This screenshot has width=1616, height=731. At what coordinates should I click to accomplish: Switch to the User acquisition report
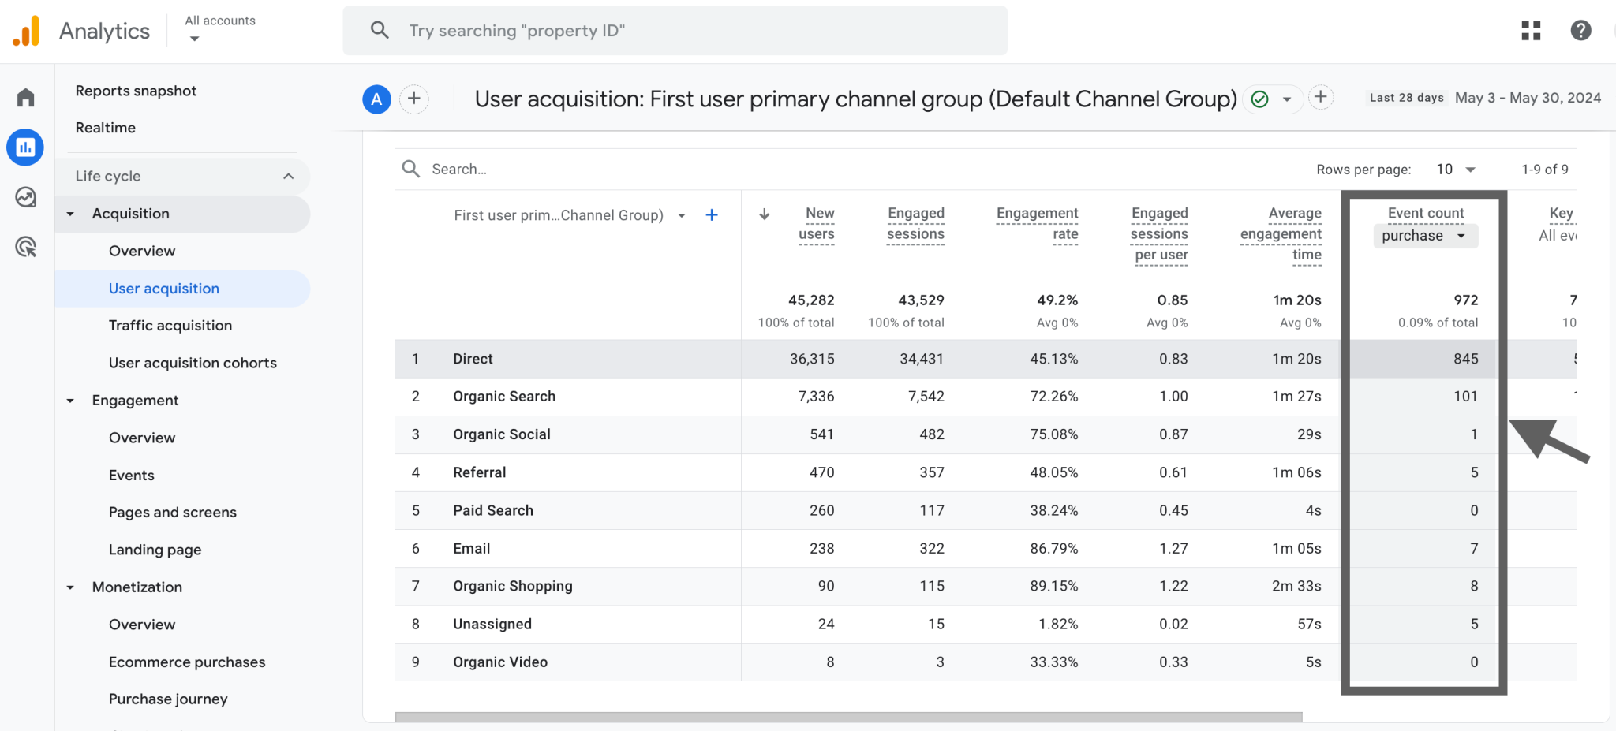(x=164, y=288)
